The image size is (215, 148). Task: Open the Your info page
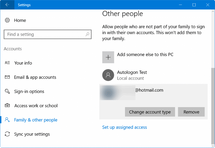coord(23,63)
